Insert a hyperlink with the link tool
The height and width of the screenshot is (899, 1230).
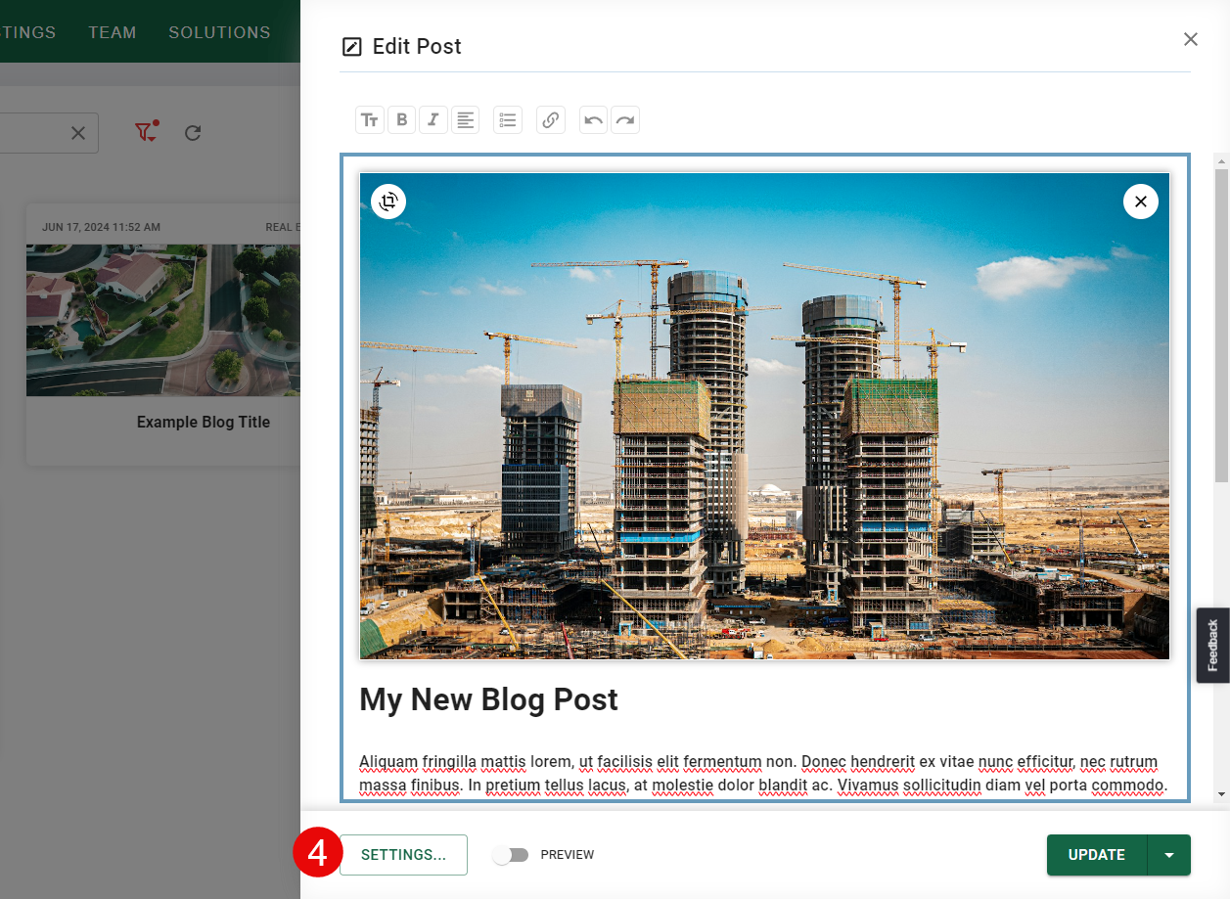click(551, 120)
